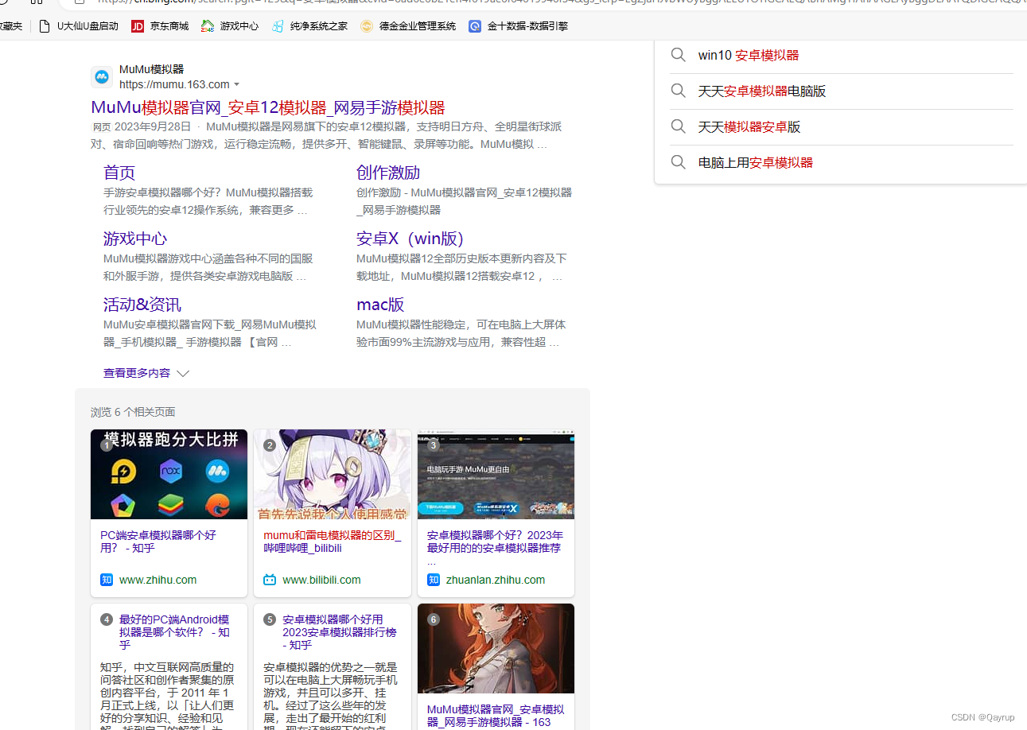Viewport: 1027px width, 730px height.
Task: Click the Zhihu icon next to zhuanlan.zhihu.com
Action: pos(434,580)
